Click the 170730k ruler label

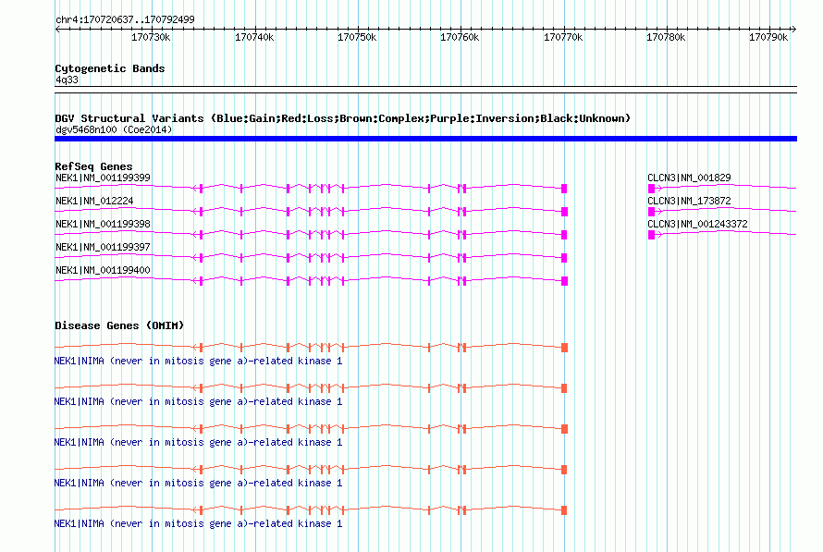click(x=151, y=38)
